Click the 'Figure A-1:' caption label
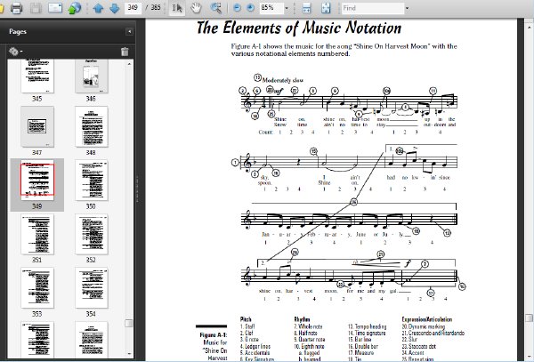Image resolution: width=534 pixels, height=362 pixels. (x=214, y=334)
